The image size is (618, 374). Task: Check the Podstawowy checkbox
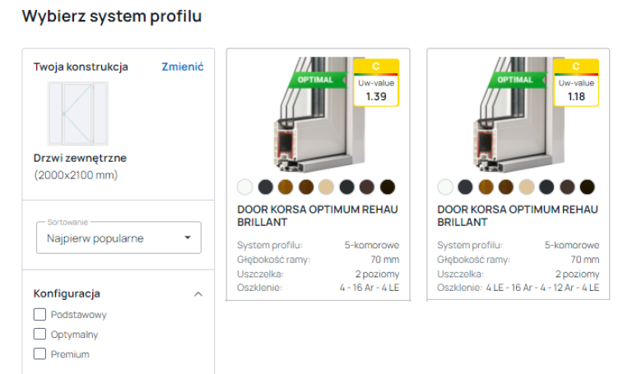[x=39, y=314]
